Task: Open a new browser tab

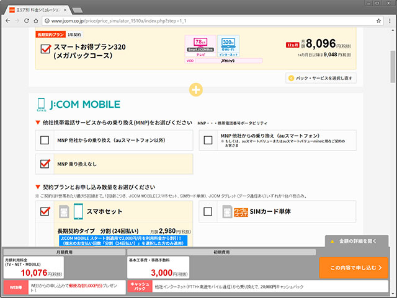Action: (x=77, y=10)
